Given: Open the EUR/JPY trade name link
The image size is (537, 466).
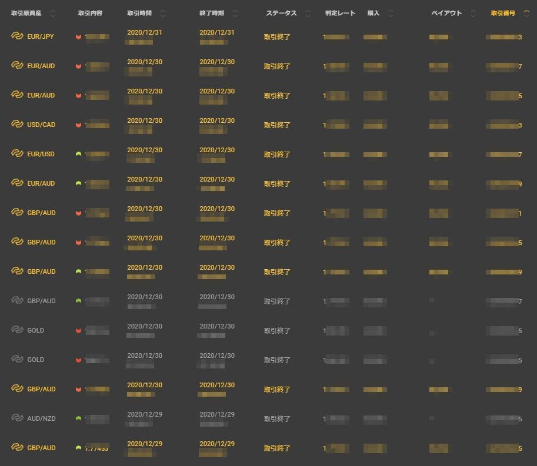Looking at the screenshot, I should [x=41, y=36].
